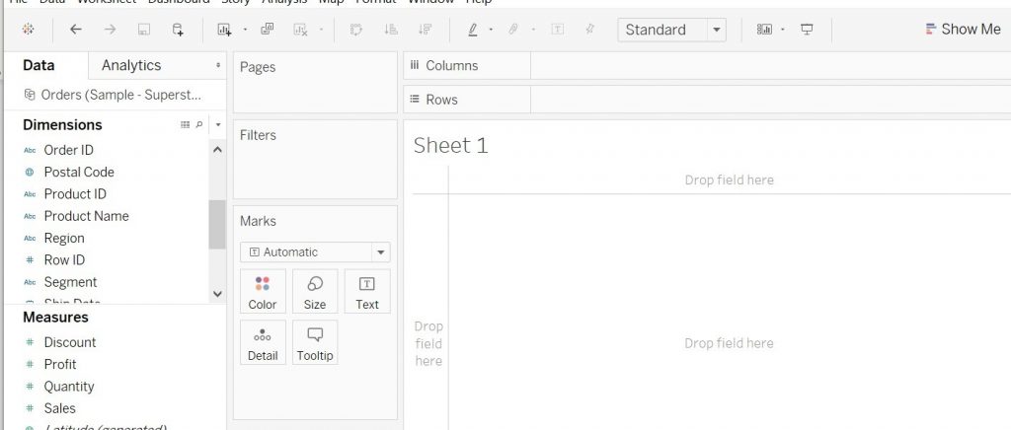The width and height of the screenshot is (1011, 430).
Task: Click the Highlight pen icon
Action: pyautogui.click(x=473, y=29)
